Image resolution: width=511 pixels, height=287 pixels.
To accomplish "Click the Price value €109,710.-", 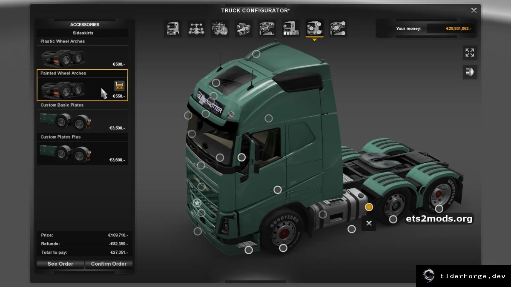I will [x=118, y=235].
